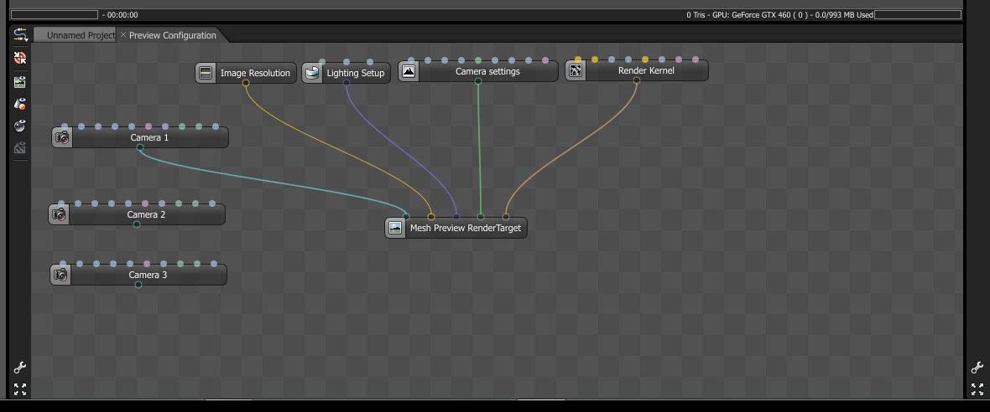Click the Camera 3 node camera icon
The image size is (990, 412).
(60, 275)
